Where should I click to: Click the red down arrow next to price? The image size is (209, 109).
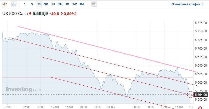[x=30, y=14]
